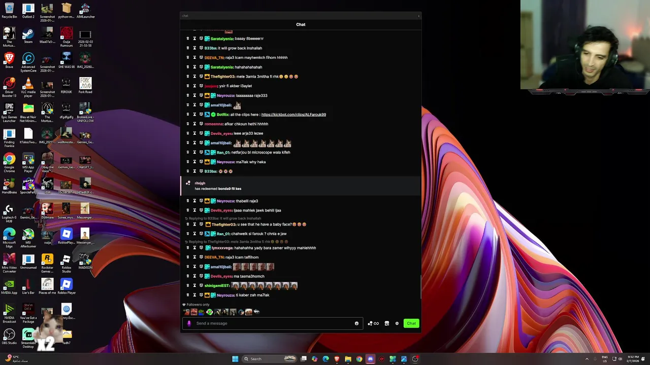
Task: Open Steam desktop shortcut
Action: (28, 35)
